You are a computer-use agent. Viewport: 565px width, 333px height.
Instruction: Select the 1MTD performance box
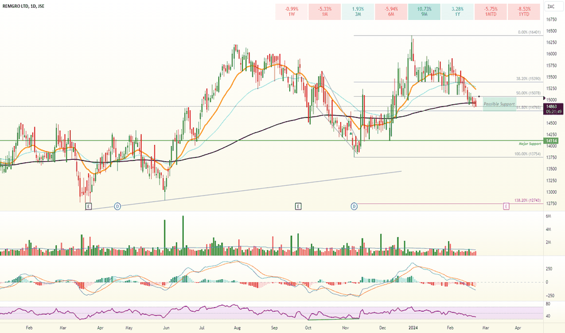[x=491, y=12]
